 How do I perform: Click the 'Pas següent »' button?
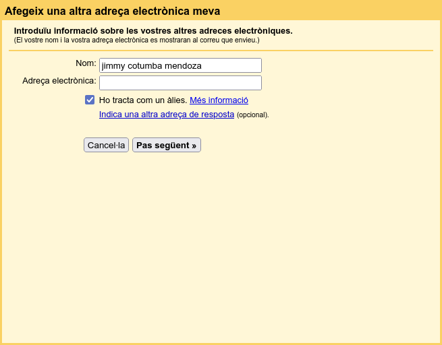(166, 145)
